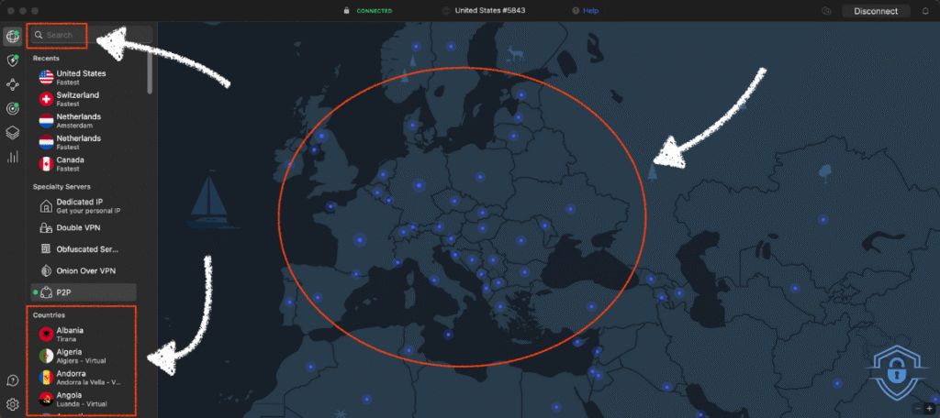The height and width of the screenshot is (418, 940).
Task: Open the statistics bar chart icon
Action: (13, 157)
